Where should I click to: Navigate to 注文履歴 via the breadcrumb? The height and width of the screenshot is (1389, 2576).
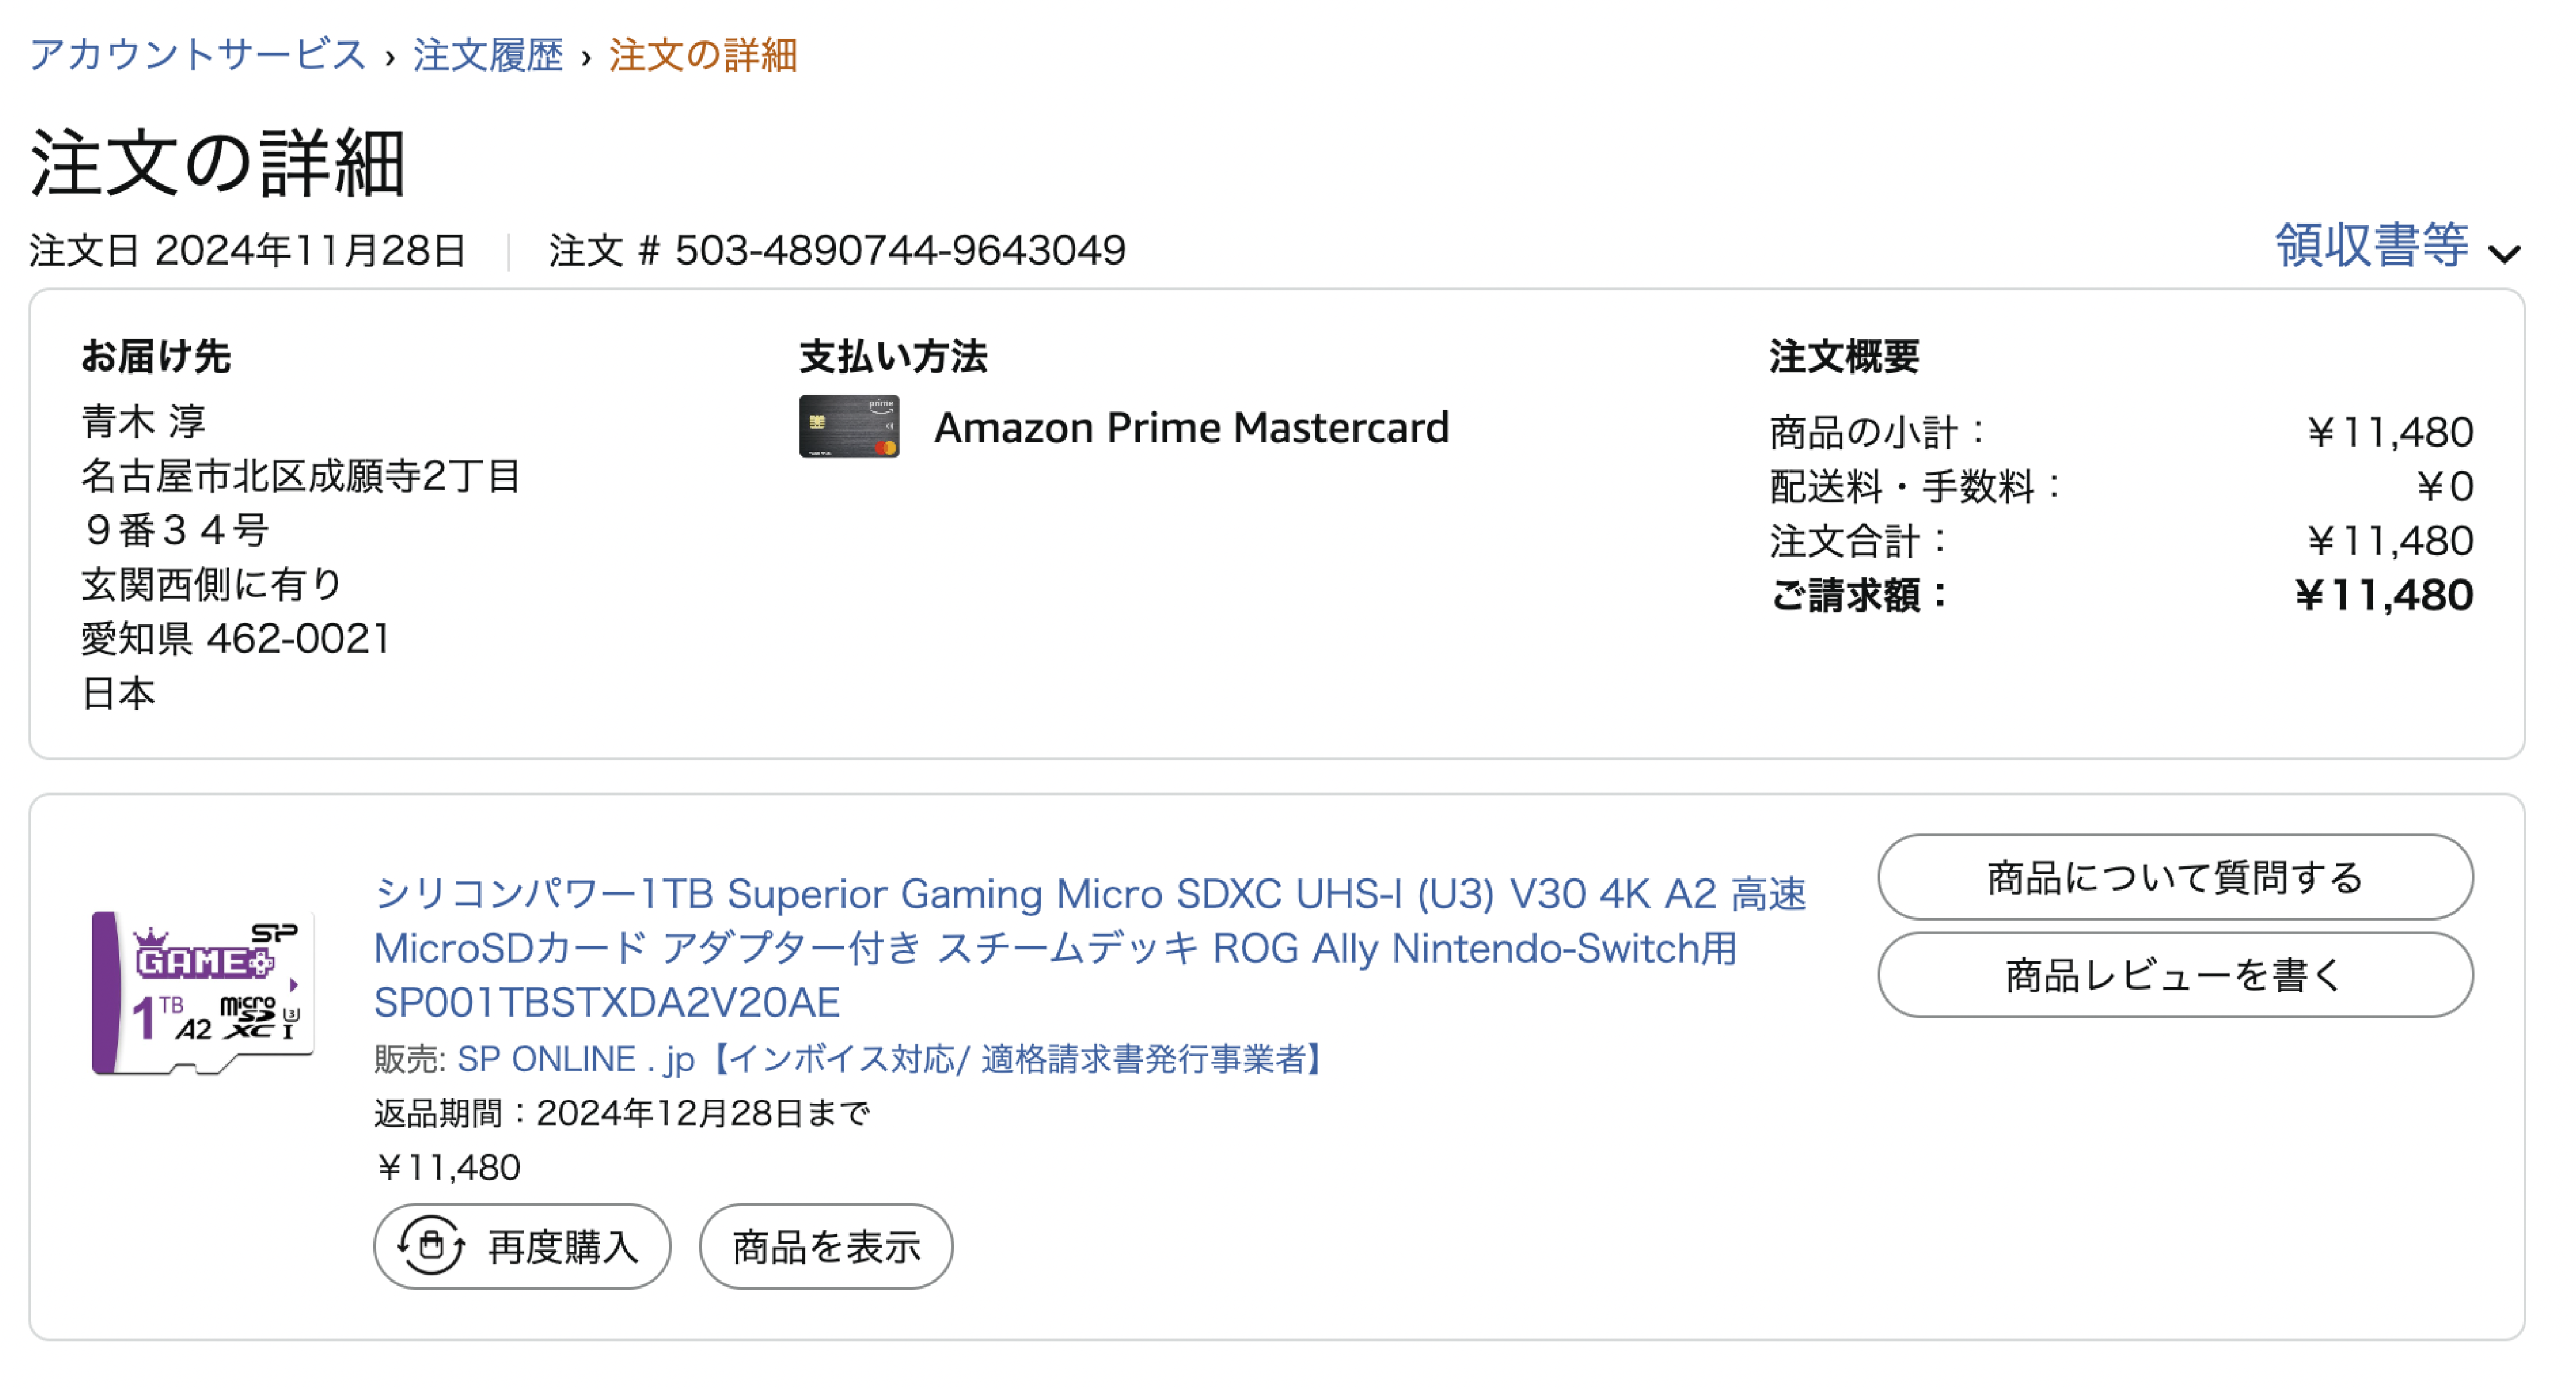[x=488, y=55]
